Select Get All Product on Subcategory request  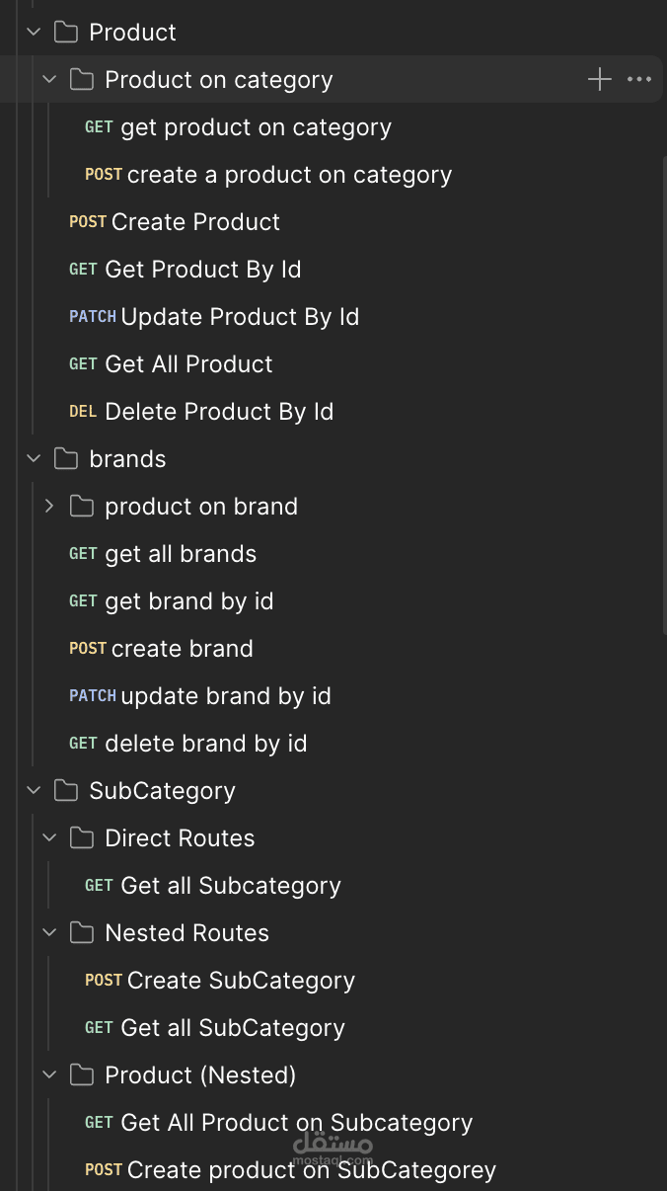click(x=296, y=1123)
